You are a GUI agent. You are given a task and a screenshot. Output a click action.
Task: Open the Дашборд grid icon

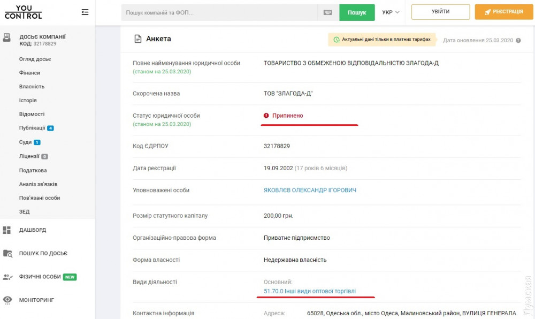pyautogui.click(x=7, y=230)
